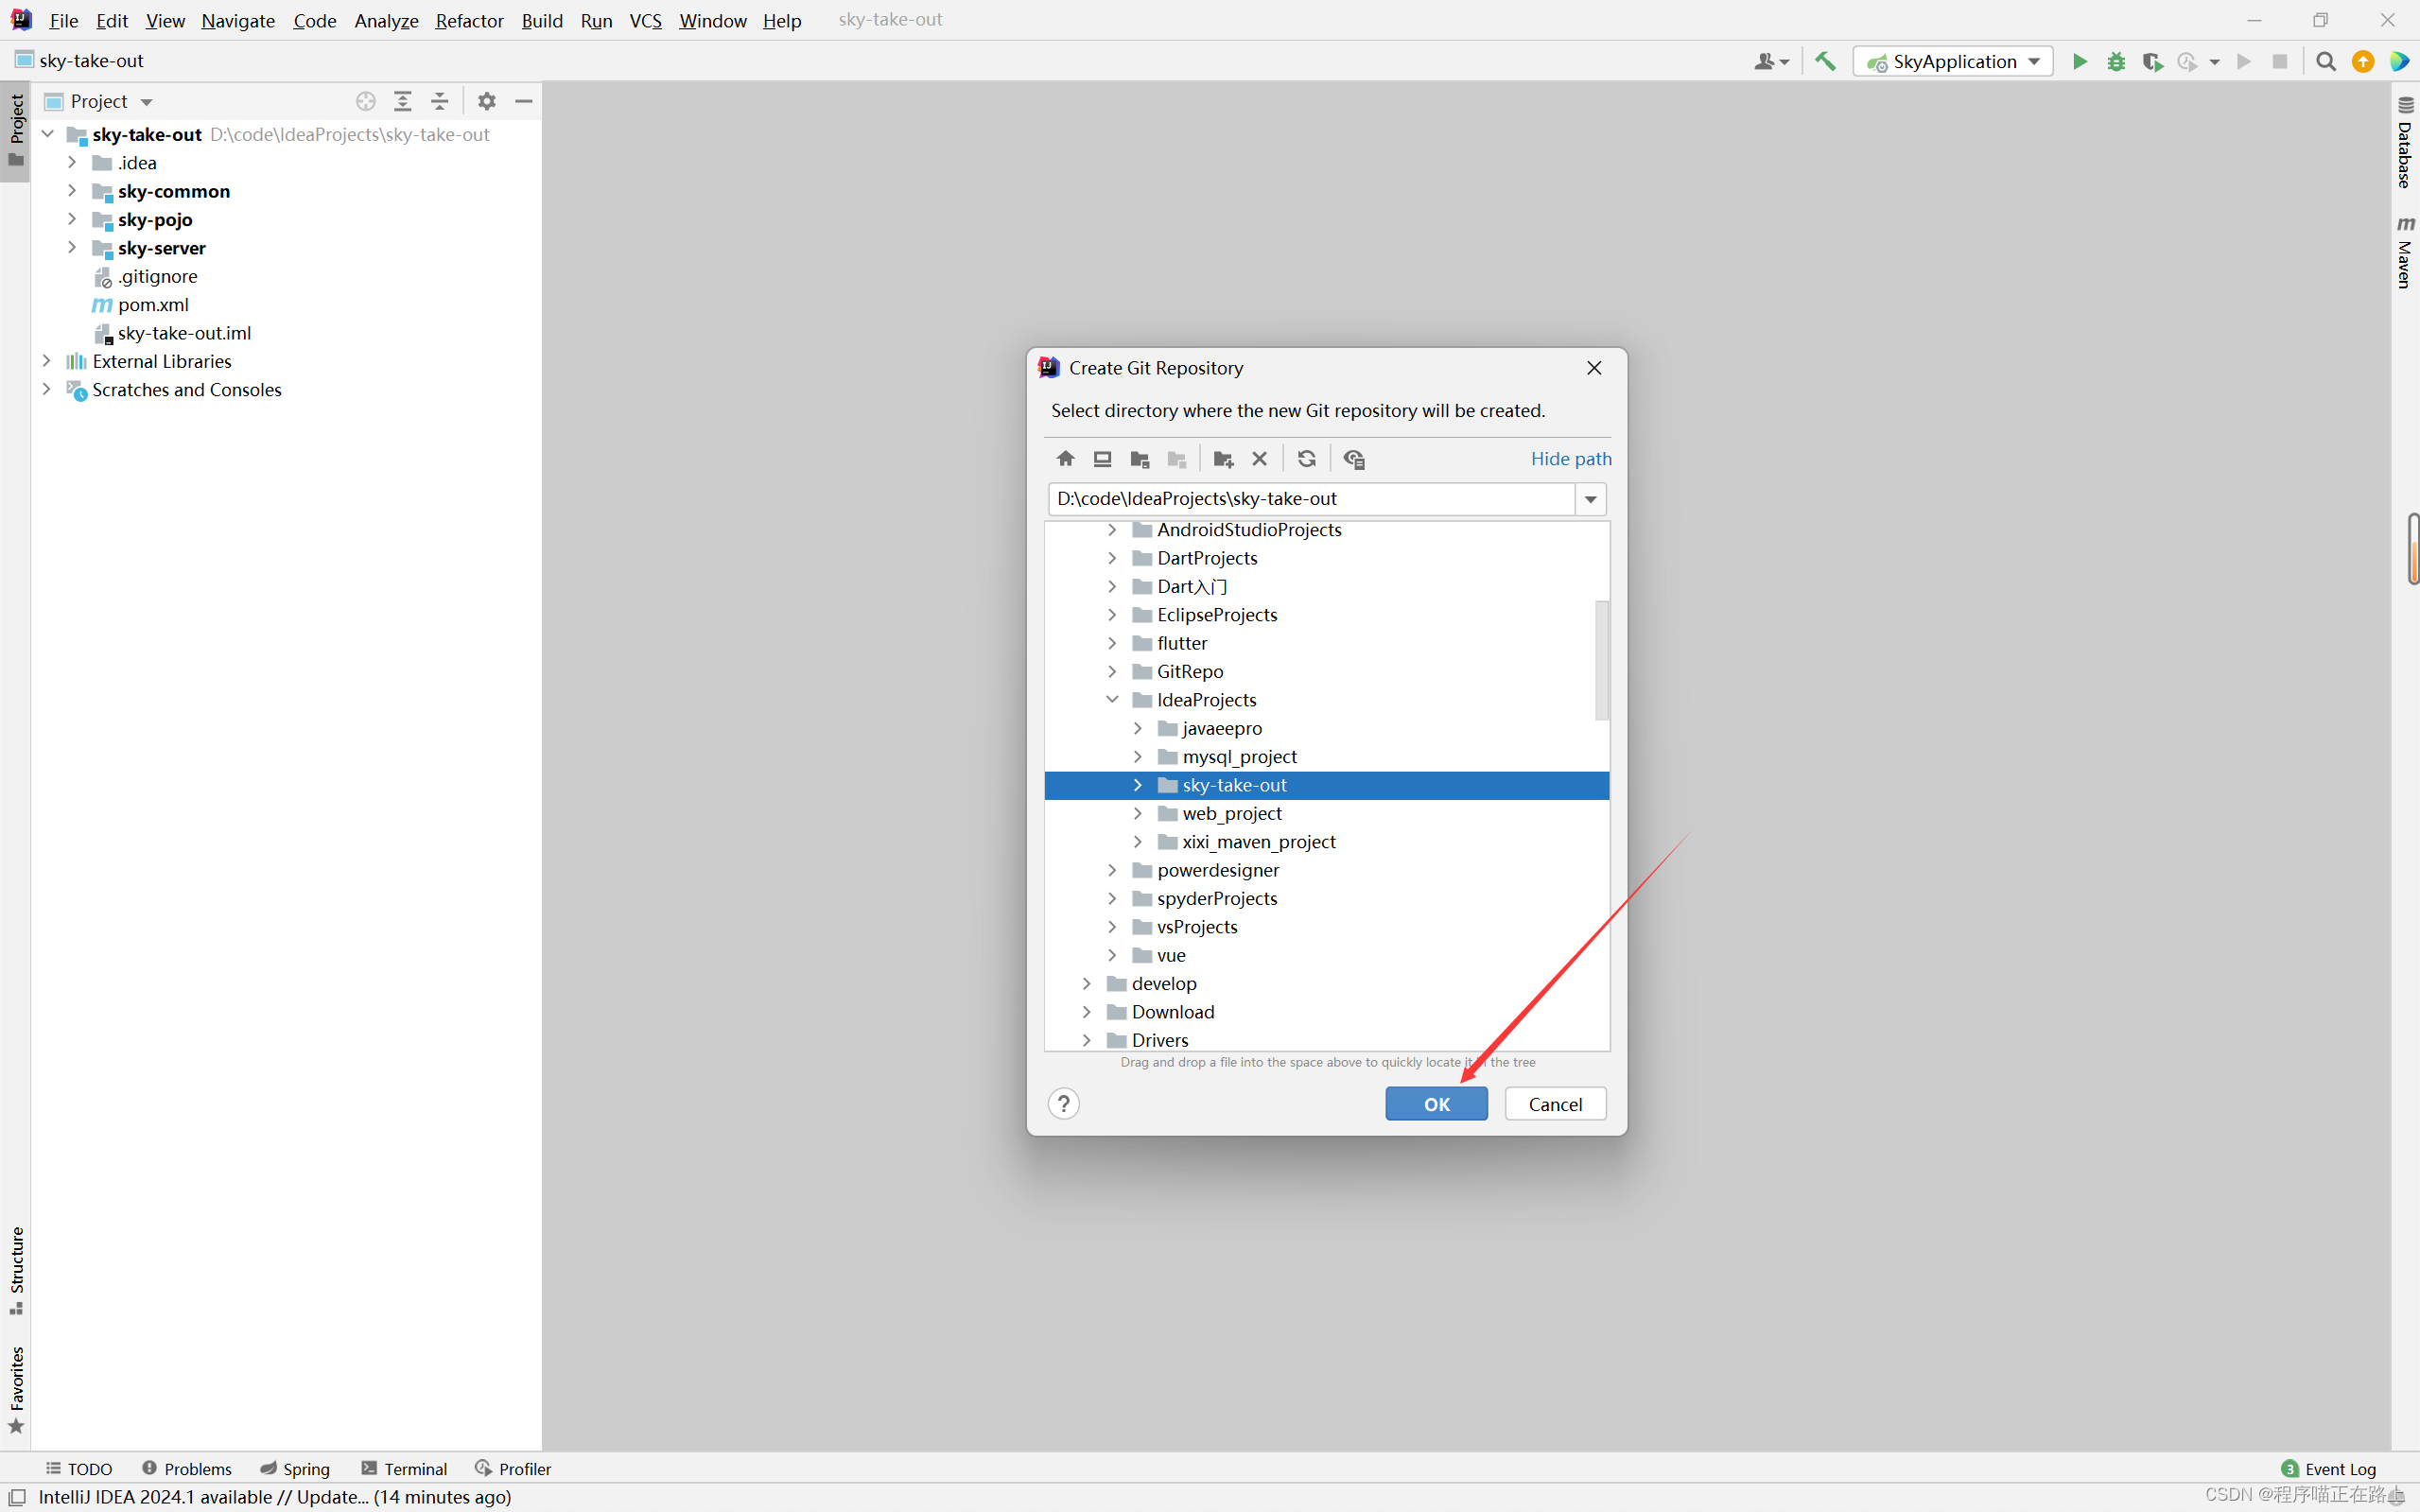Click the Desktop directory icon
The image size is (2420, 1512).
click(1102, 459)
